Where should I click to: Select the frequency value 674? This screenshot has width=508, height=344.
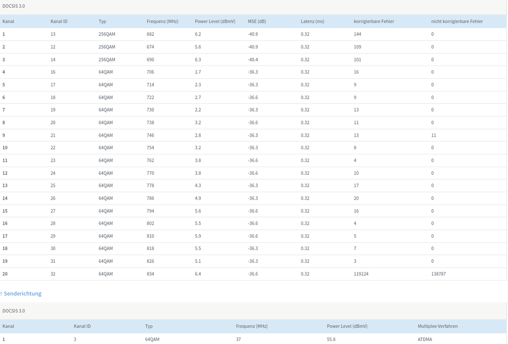pyautogui.click(x=151, y=47)
